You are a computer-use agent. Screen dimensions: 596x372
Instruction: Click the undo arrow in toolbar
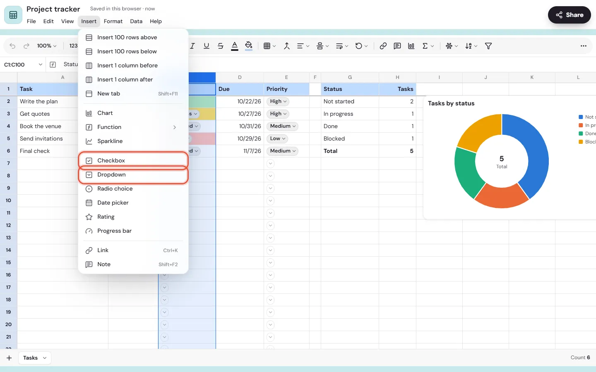(x=12, y=46)
